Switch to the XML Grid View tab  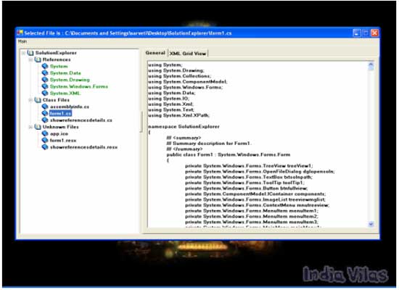188,54
